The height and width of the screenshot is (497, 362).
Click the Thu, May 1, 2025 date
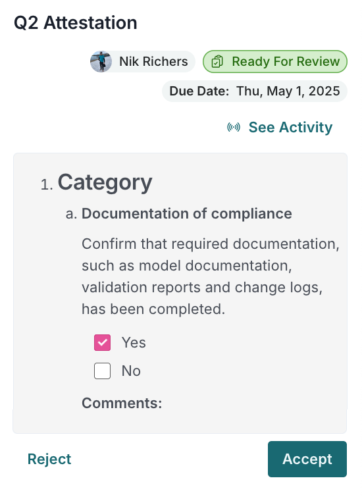(x=288, y=92)
